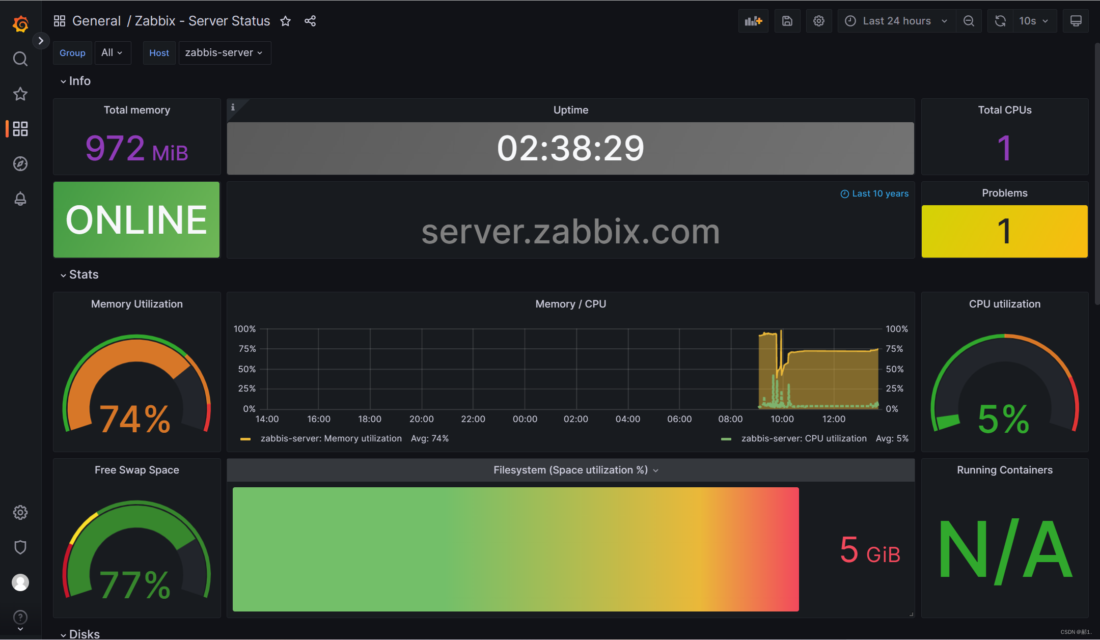This screenshot has height=640, width=1100.
Task: Click the Save dashboard icon
Action: [x=787, y=21]
